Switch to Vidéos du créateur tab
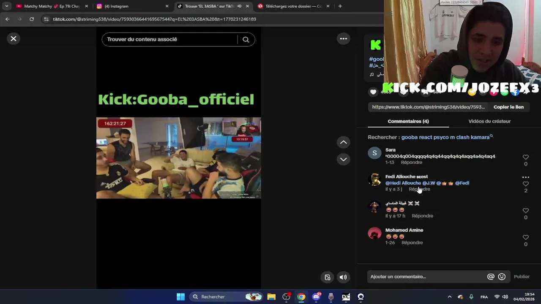The image size is (541, 304). [x=489, y=121]
